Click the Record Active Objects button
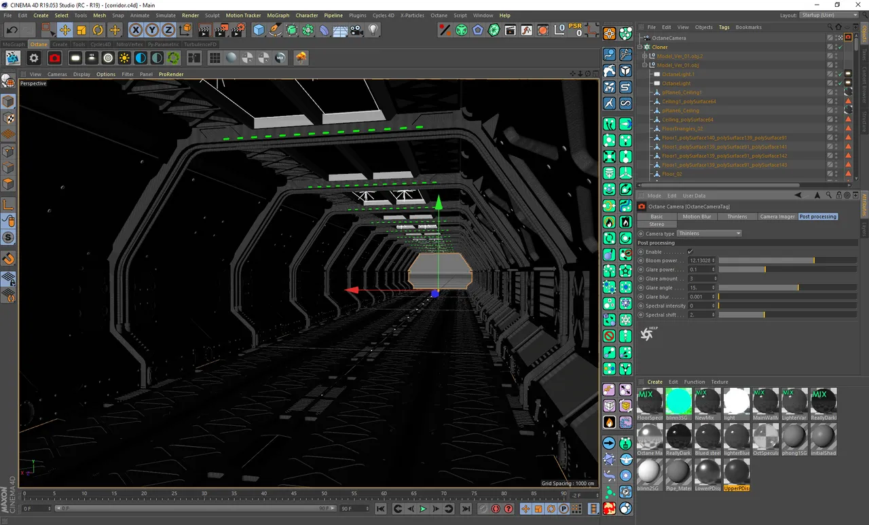The width and height of the screenshot is (869, 525). [x=483, y=509]
